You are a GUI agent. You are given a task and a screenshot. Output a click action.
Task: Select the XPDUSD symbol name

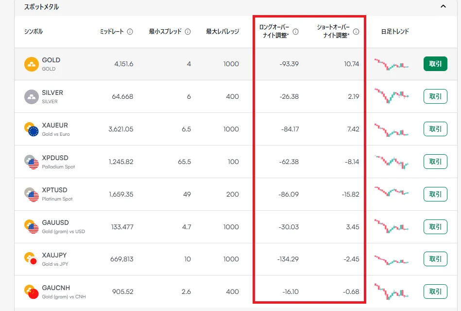pyautogui.click(x=55, y=158)
